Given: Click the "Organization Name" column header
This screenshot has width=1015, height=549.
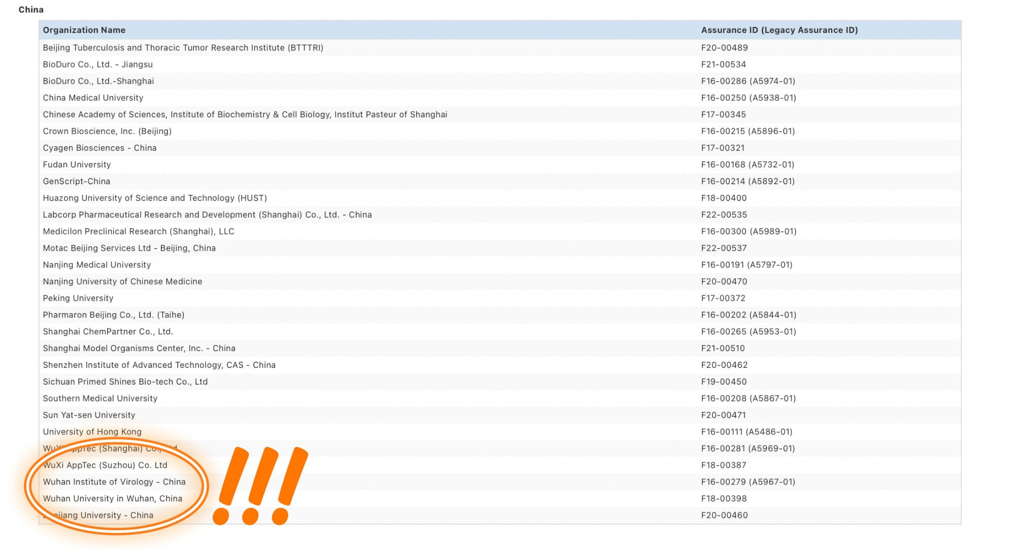Looking at the screenshot, I should point(84,30).
